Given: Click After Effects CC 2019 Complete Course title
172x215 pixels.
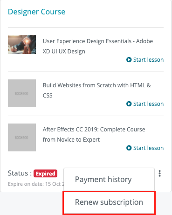Looking at the screenshot, I should click(94, 135).
